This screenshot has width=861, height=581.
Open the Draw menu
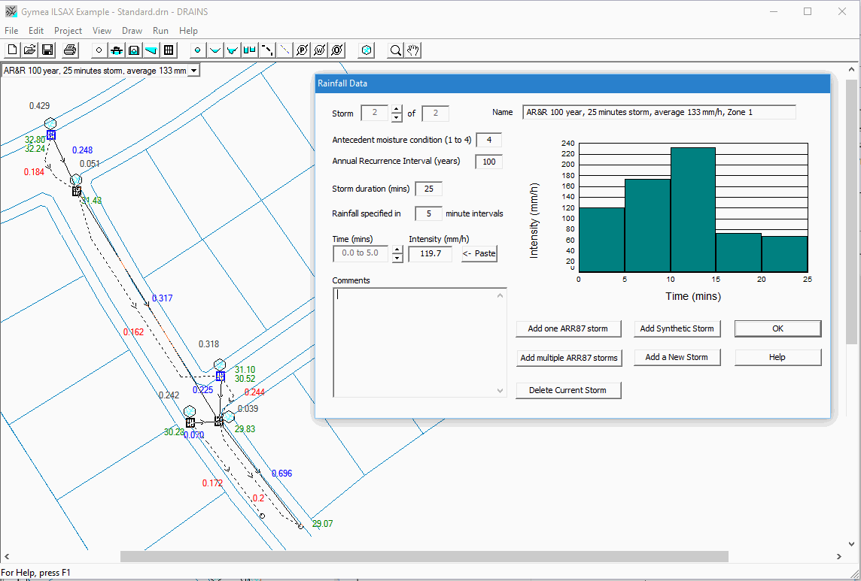point(132,31)
